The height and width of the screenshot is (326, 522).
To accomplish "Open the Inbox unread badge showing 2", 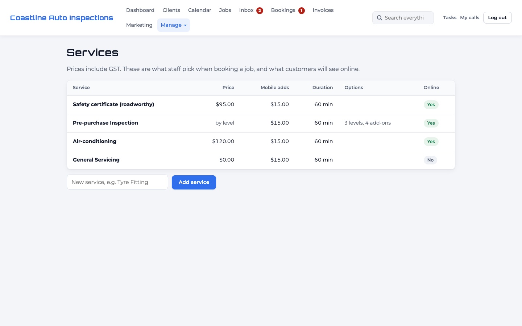I will coord(260,11).
